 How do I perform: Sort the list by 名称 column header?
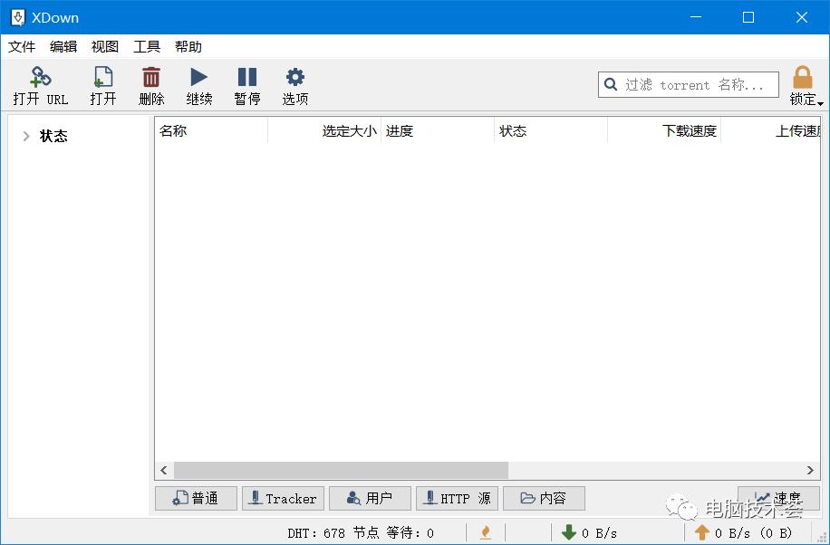210,131
